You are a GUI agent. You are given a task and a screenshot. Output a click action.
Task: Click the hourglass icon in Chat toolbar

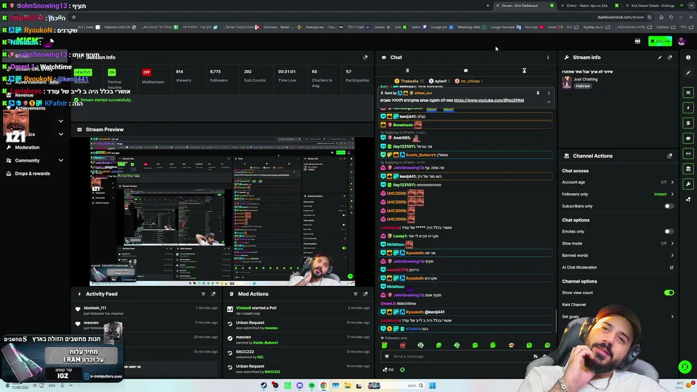(524, 71)
